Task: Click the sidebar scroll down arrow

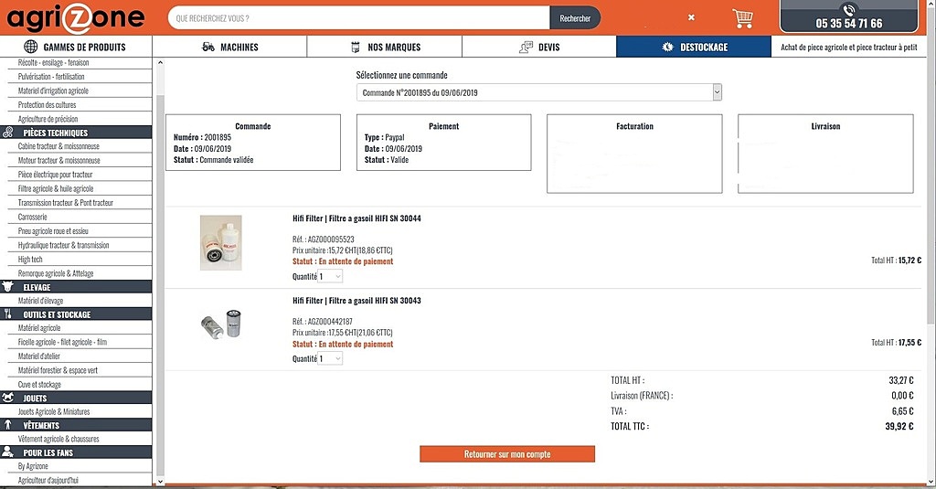Action: [159, 482]
